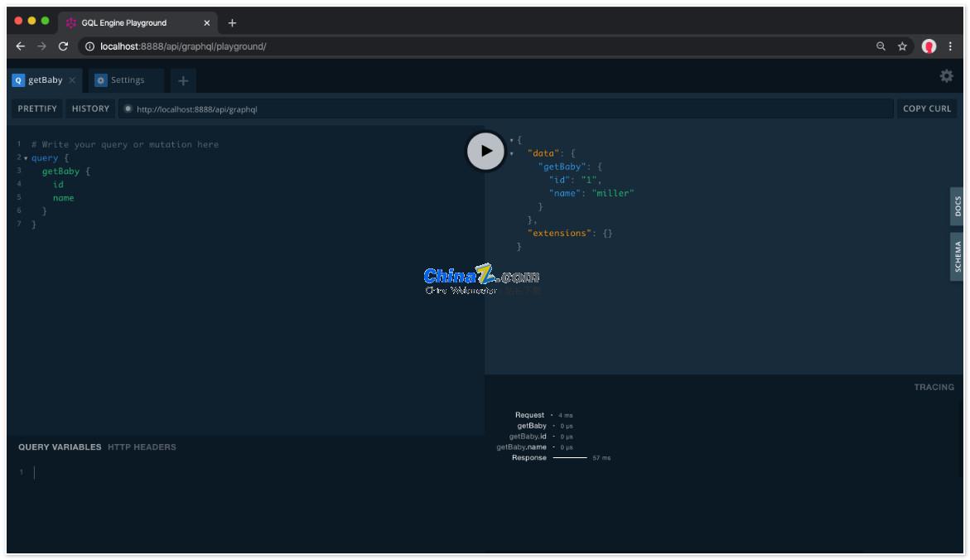The image size is (970, 560).
Task: Switch to the getBaby query tab
Action: [46, 80]
